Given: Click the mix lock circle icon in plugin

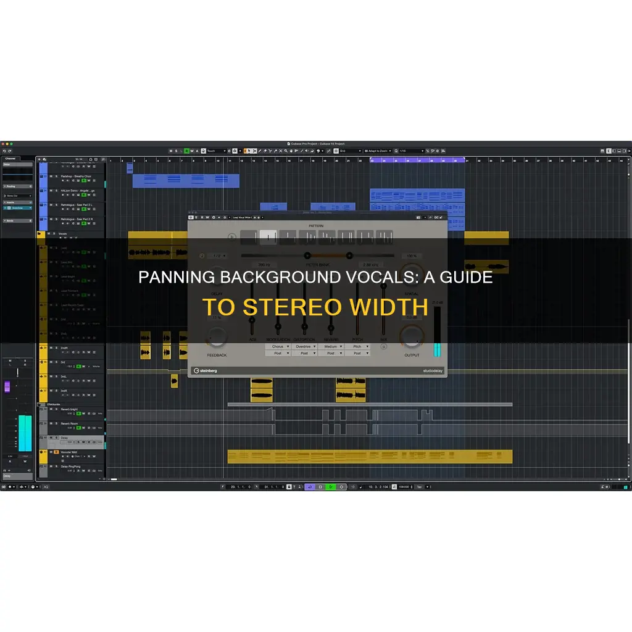Looking at the screenshot, I should (x=384, y=347).
